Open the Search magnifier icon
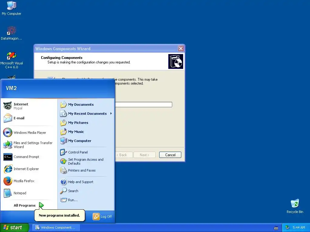This screenshot has height=232, width=310. point(64,191)
